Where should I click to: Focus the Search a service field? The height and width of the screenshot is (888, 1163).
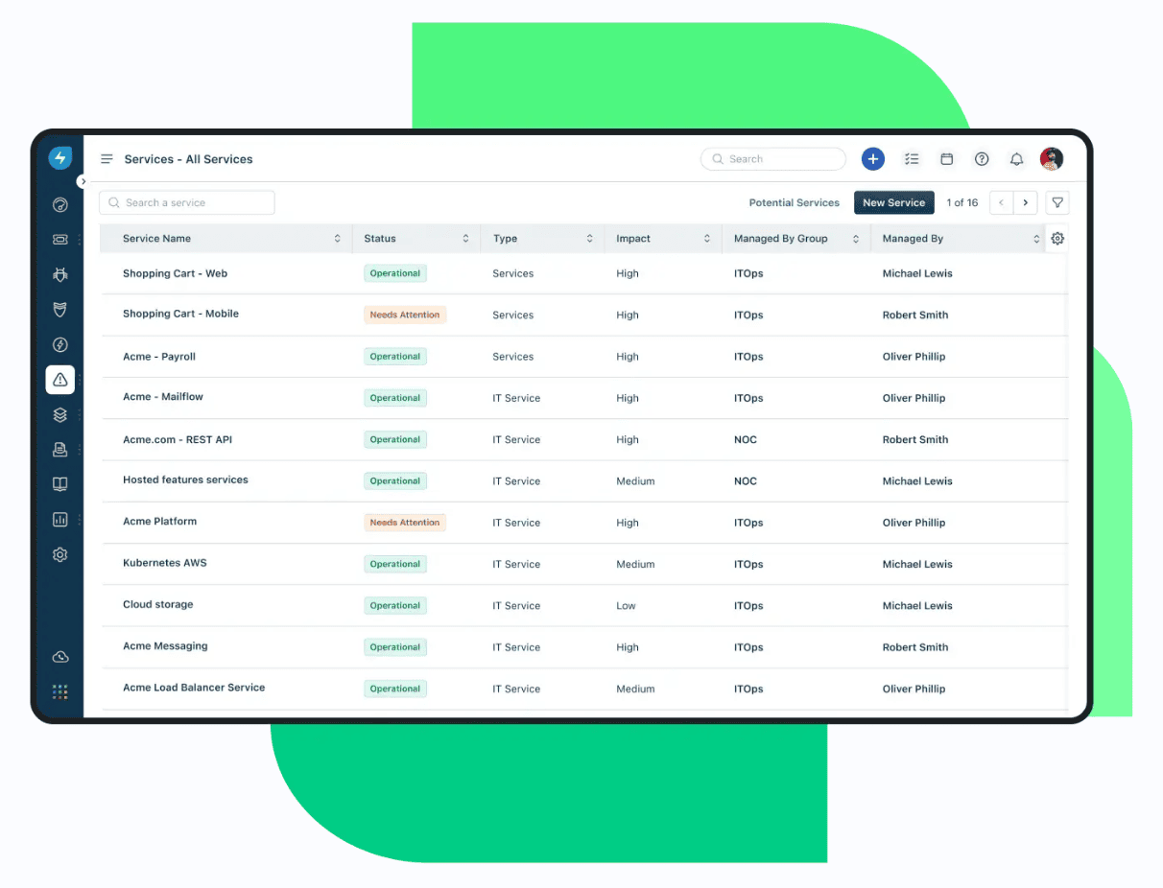pos(187,202)
